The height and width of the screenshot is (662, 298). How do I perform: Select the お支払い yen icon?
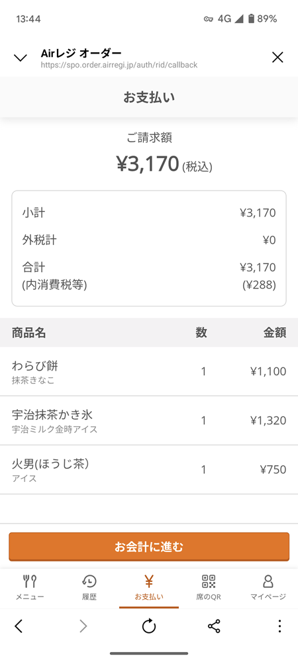149,581
